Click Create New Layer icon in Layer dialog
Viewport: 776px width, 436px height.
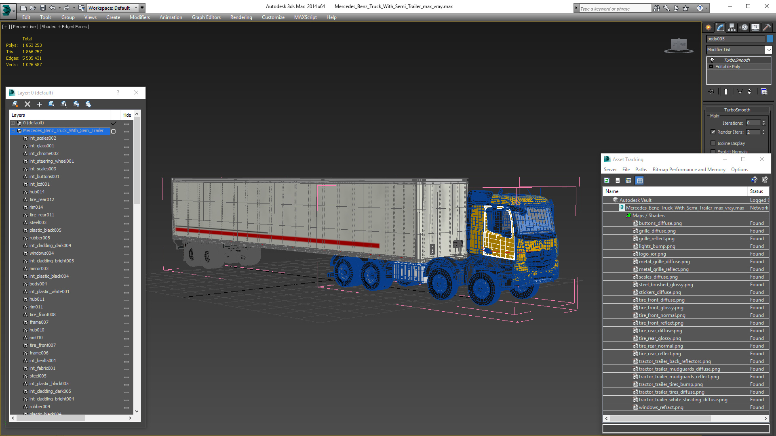click(x=15, y=104)
